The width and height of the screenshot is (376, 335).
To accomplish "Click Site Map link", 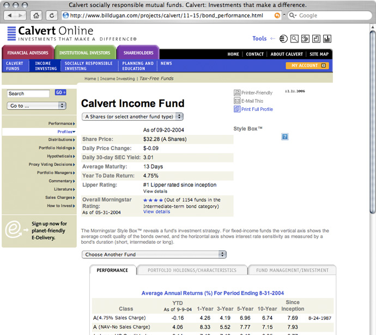I will click(319, 54).
